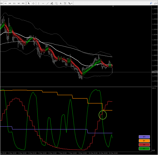Toggle the green H1 legend button
This screenshot has height=155, width=158.
point(144,148)
